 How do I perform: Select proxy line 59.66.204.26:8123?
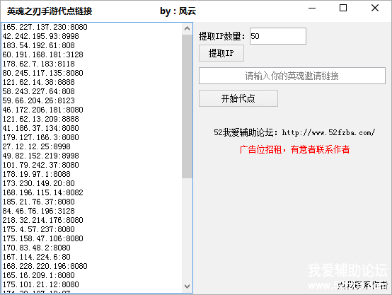(x=39, y=100)
